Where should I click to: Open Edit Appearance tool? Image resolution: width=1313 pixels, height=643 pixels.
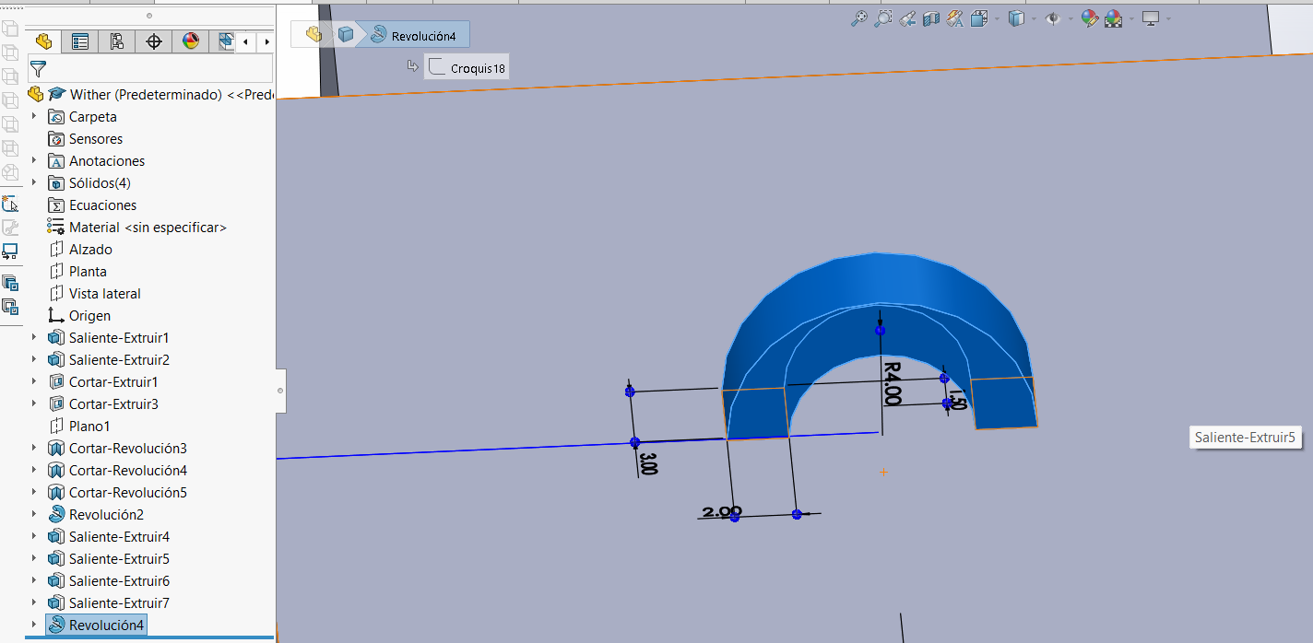pos(1090,18)
